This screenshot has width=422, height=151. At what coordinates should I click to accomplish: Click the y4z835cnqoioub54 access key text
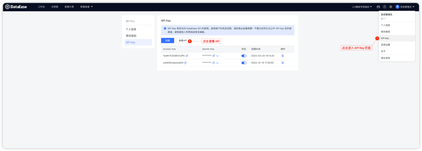tap(173, 63)
